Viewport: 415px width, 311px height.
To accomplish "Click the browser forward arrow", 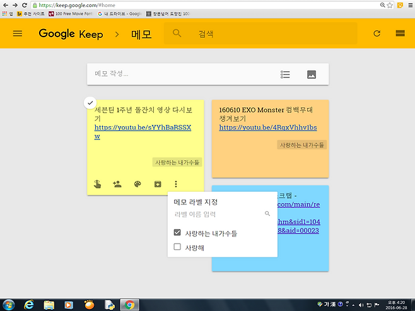I will 15,5.
